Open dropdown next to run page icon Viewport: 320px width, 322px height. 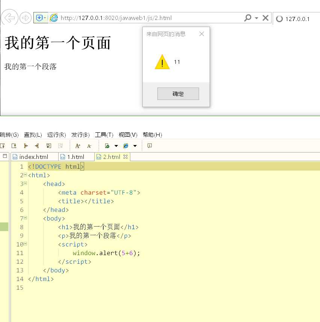point(116,146)
